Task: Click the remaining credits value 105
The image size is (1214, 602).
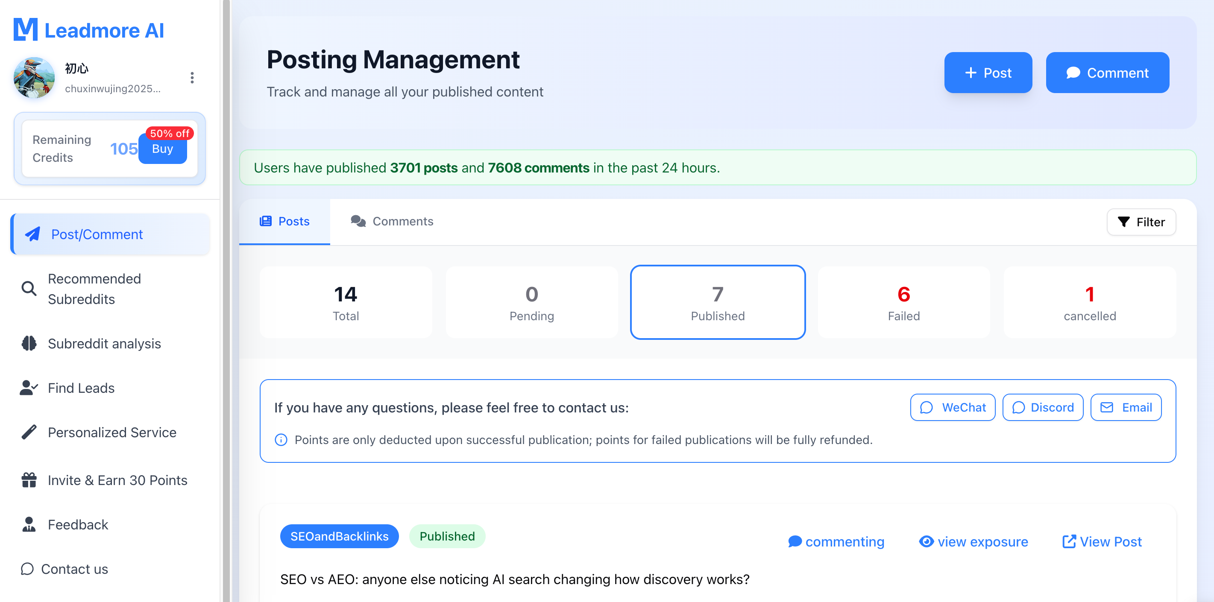Action: click(123, 149)
